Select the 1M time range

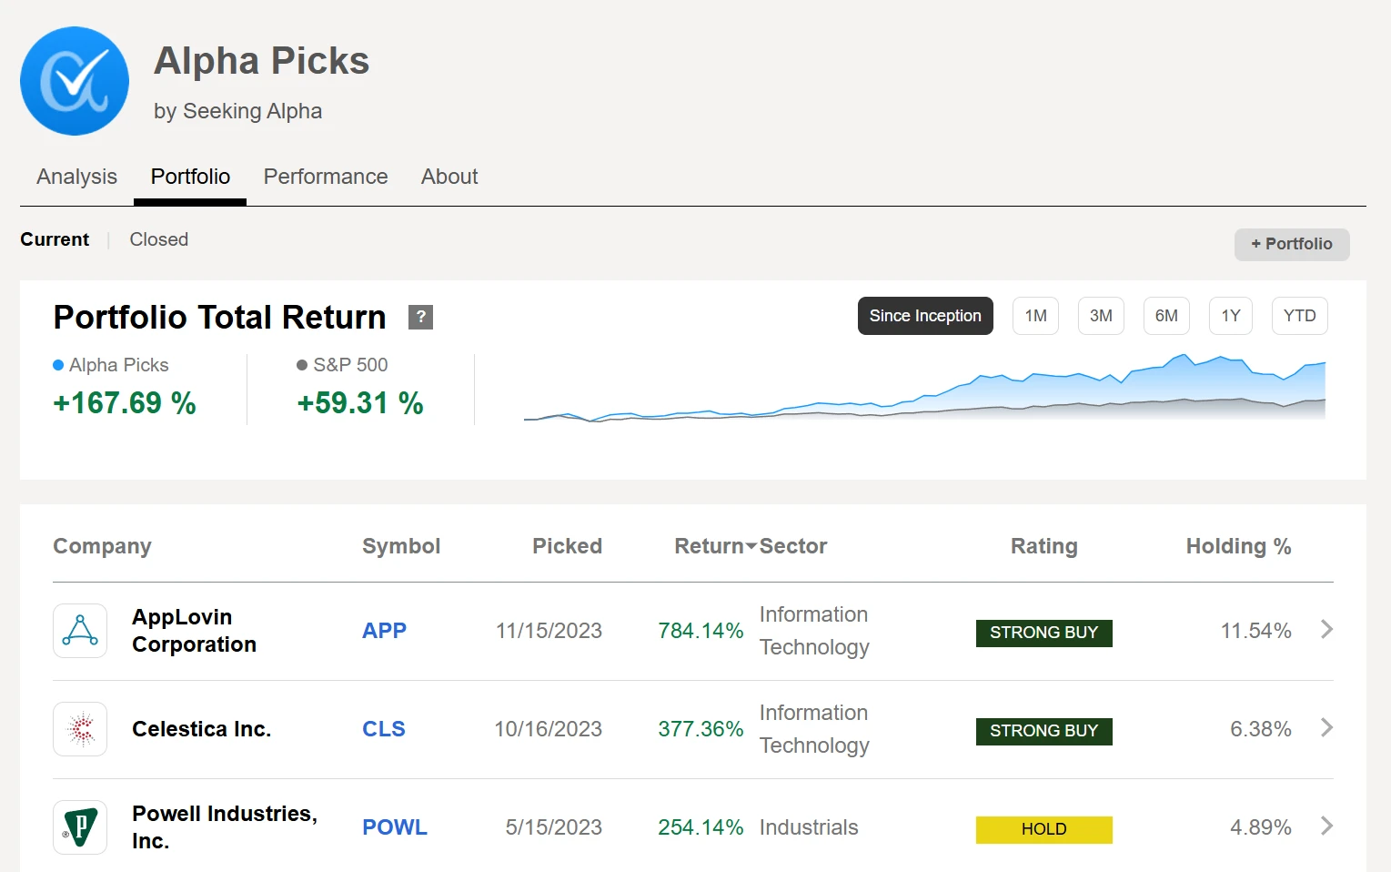1035,316
